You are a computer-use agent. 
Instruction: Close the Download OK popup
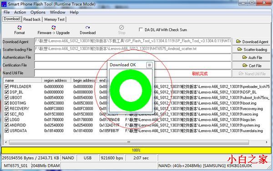point(149,65)
